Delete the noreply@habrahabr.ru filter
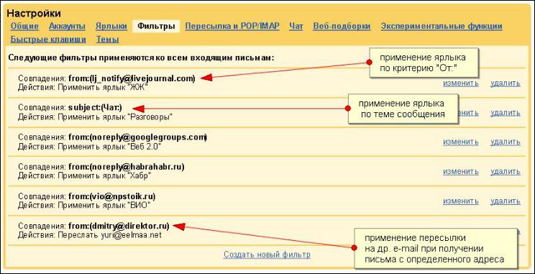This screenshot has width=535, height=274. [x=505, y=172]
